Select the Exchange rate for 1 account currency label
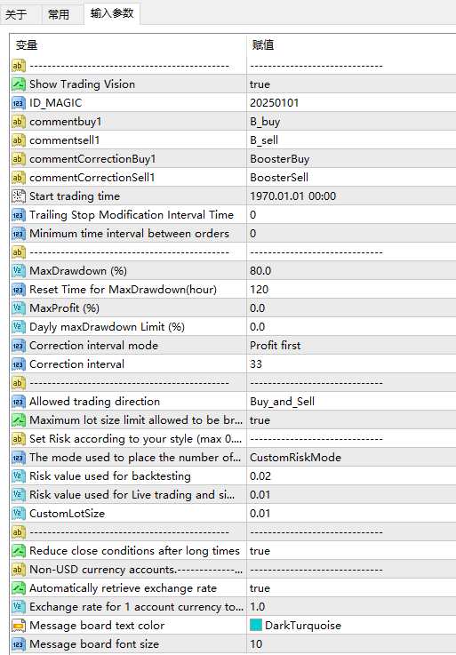The height and width of the screenshot is (655, 456). coord(136,607)
